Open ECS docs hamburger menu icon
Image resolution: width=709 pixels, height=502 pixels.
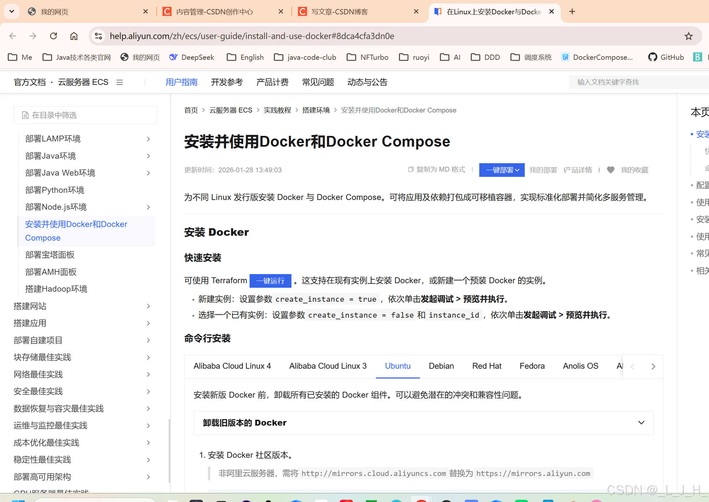click(120, 82)
